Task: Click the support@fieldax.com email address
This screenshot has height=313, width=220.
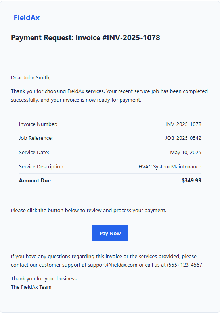Action: (113, 265)
